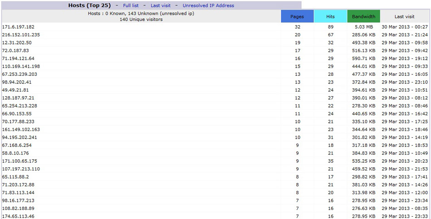Click last visit 29 Mar 2013 - 08:35
The image size is (431, 219).
point(405,208)
